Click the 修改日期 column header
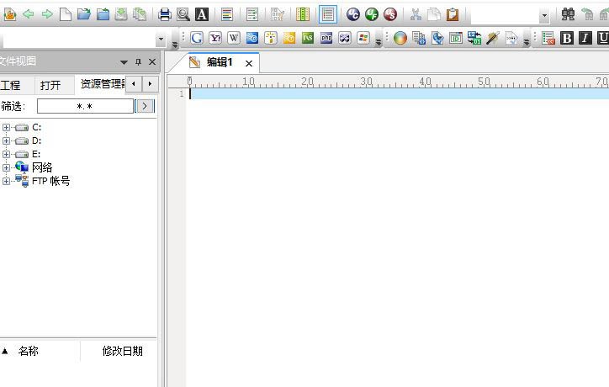This screenshot has height=387, width=609. (122, 351)
